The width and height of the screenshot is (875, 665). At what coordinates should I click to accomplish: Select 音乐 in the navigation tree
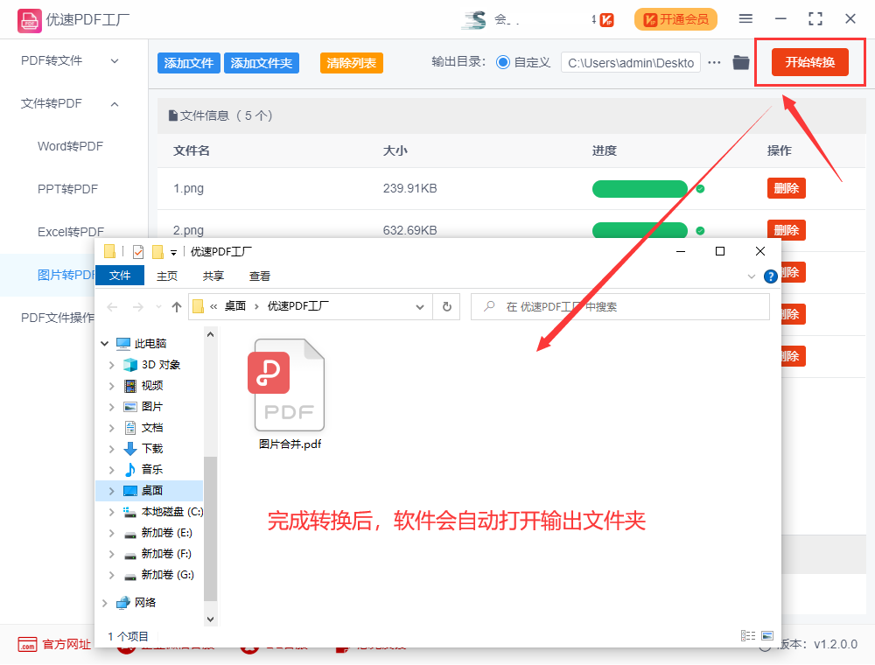coord(151,470)
